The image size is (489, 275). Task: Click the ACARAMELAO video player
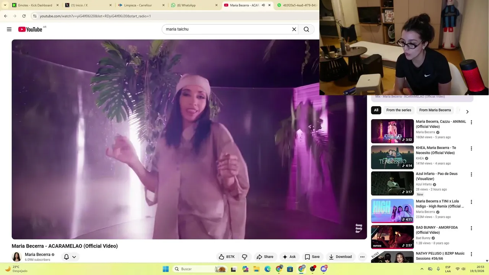pos(189,139)
